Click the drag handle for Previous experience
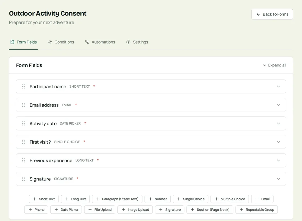This screenshot has width=302, height=221. pos(24,160)
